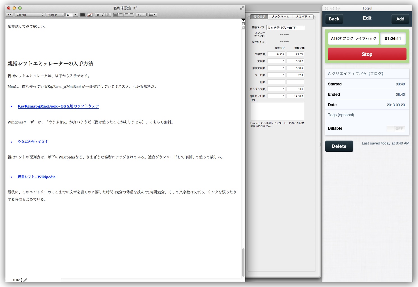Click the black text color swatch

(x=83, y=15)
